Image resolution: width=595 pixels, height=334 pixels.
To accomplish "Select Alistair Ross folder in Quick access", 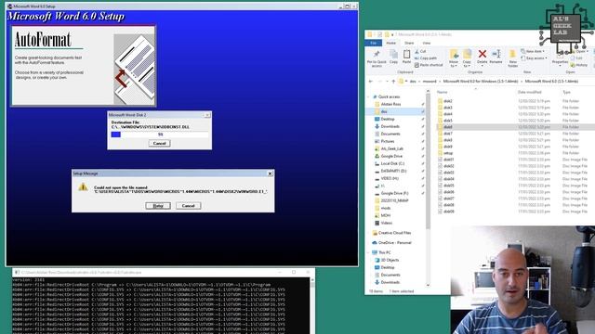I will [388, 104].
